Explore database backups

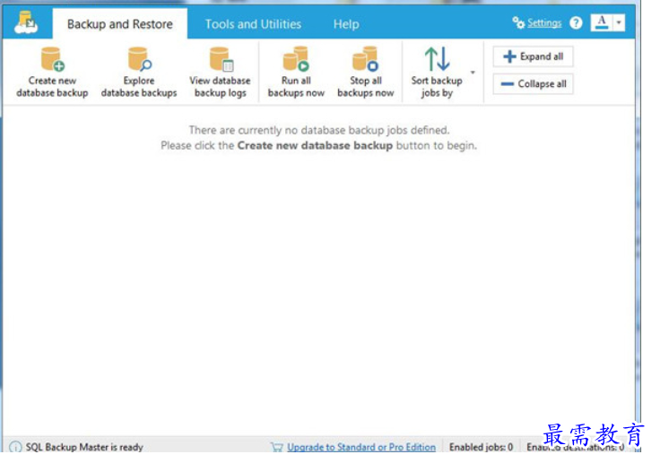click(x=139, y=73)
